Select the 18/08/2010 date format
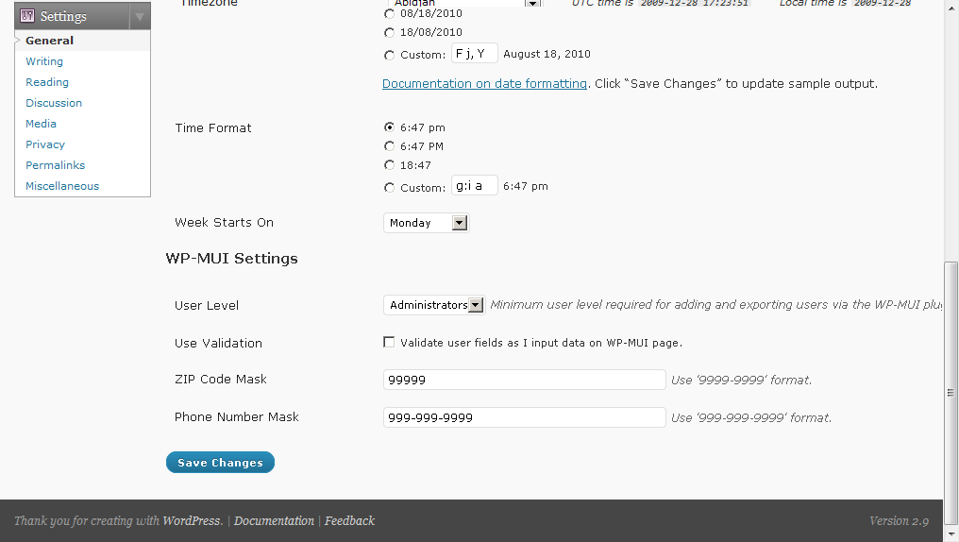Screen dimensions: 959x542 coord(389,32)
